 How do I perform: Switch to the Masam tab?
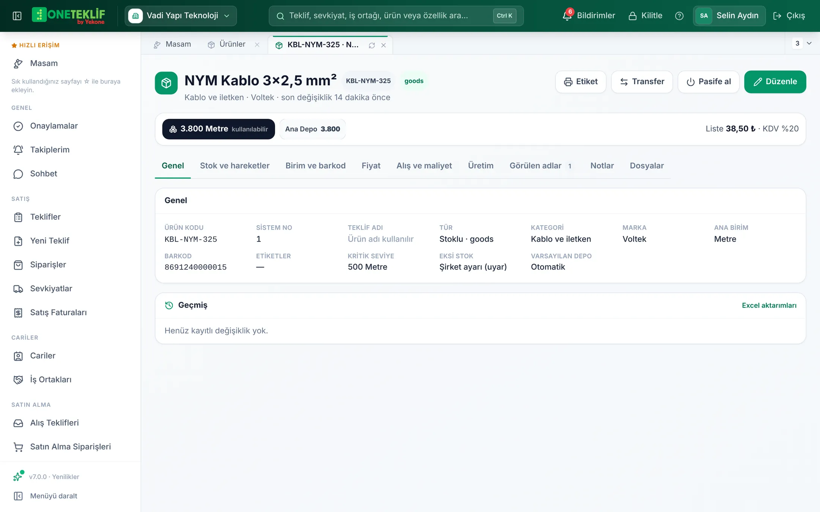click(x=172, y=44)
